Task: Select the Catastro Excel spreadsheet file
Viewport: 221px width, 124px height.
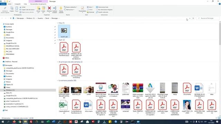Action: coord(64,106)
